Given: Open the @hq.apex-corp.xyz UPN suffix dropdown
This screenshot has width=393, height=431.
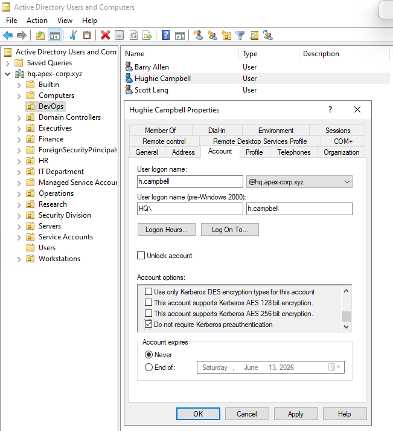Looking at the screenshot, I should pos(347,182).
